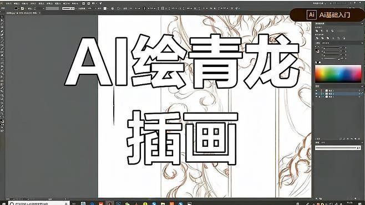
Task: Click Pathfinder Intersect icon
Action: click(327, 31)
